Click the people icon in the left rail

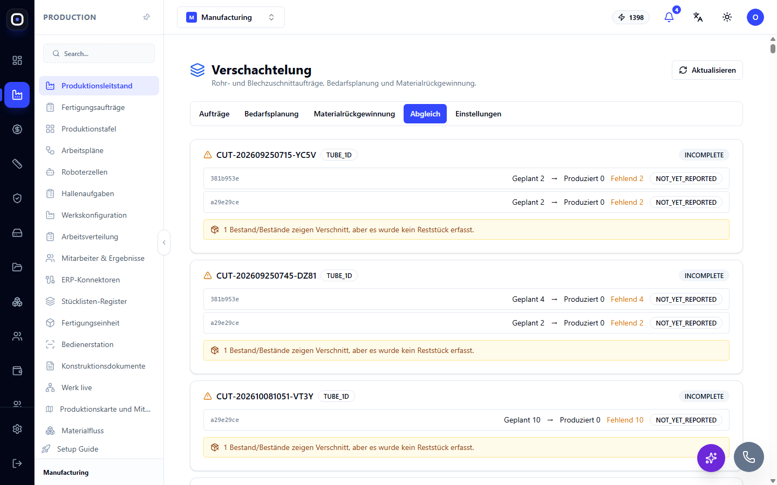click(17, 336)
